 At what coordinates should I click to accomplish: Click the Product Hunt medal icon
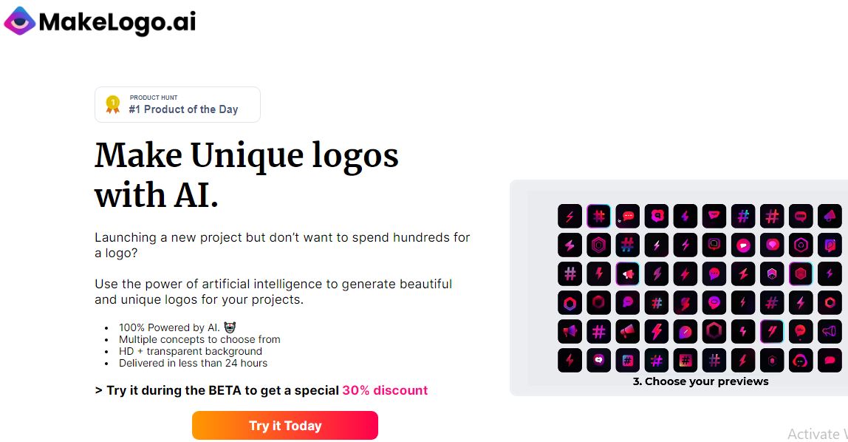[x=112, y=104]
